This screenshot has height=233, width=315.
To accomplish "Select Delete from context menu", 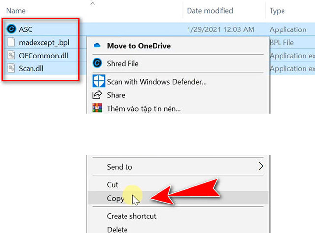I will pos(178,229).
